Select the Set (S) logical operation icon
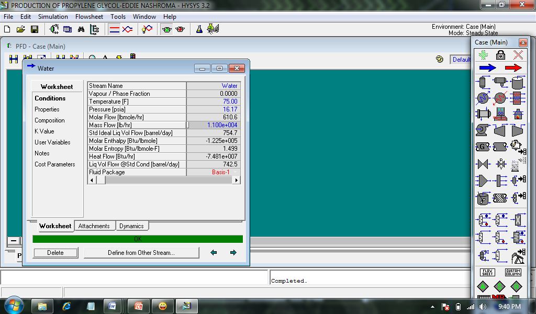The width and height of the screenshot is (536, 314). [x=499, y=286]
